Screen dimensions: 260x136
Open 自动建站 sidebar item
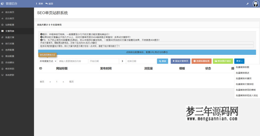pos(17,62)
